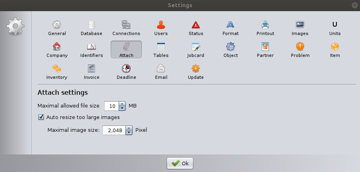Close the Settings window
Screen dimensions: 360x172
coord(354,5)
